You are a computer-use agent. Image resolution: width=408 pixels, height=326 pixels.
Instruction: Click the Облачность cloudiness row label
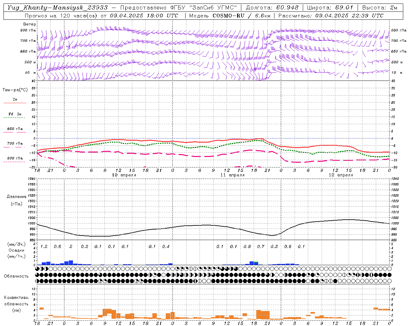click(x=16, y=276)
